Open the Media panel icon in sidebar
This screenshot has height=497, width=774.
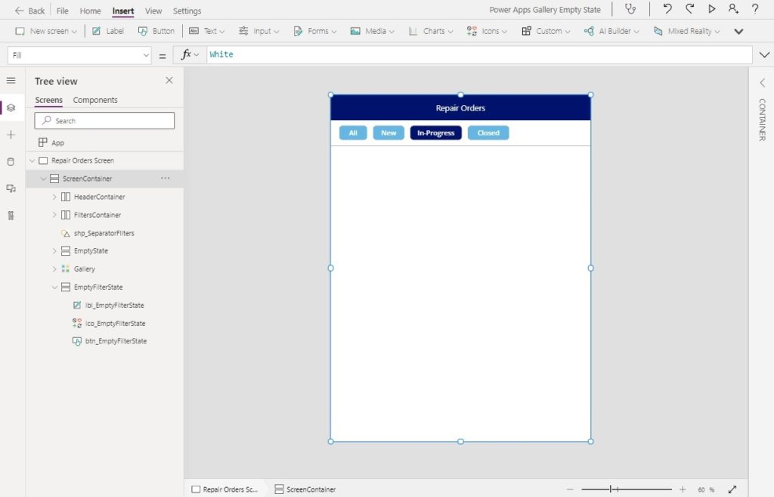tap(11, 188)
